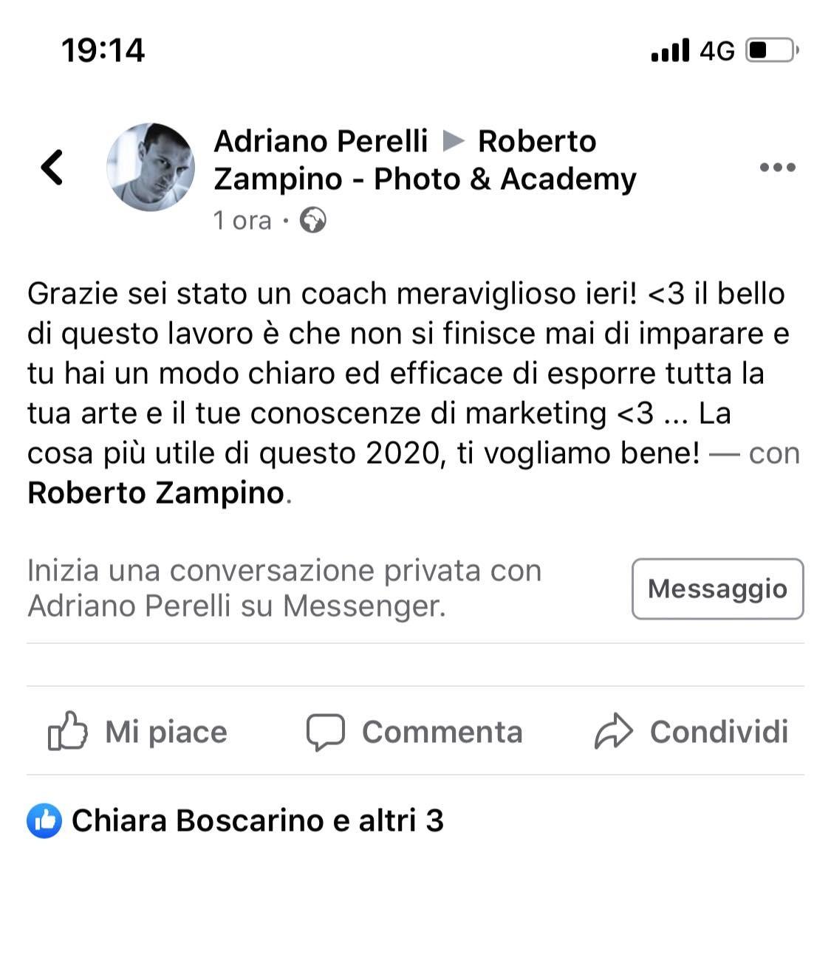Tap the Condividi label
Viewport: 831px width, 963px height.
point(719,732)
